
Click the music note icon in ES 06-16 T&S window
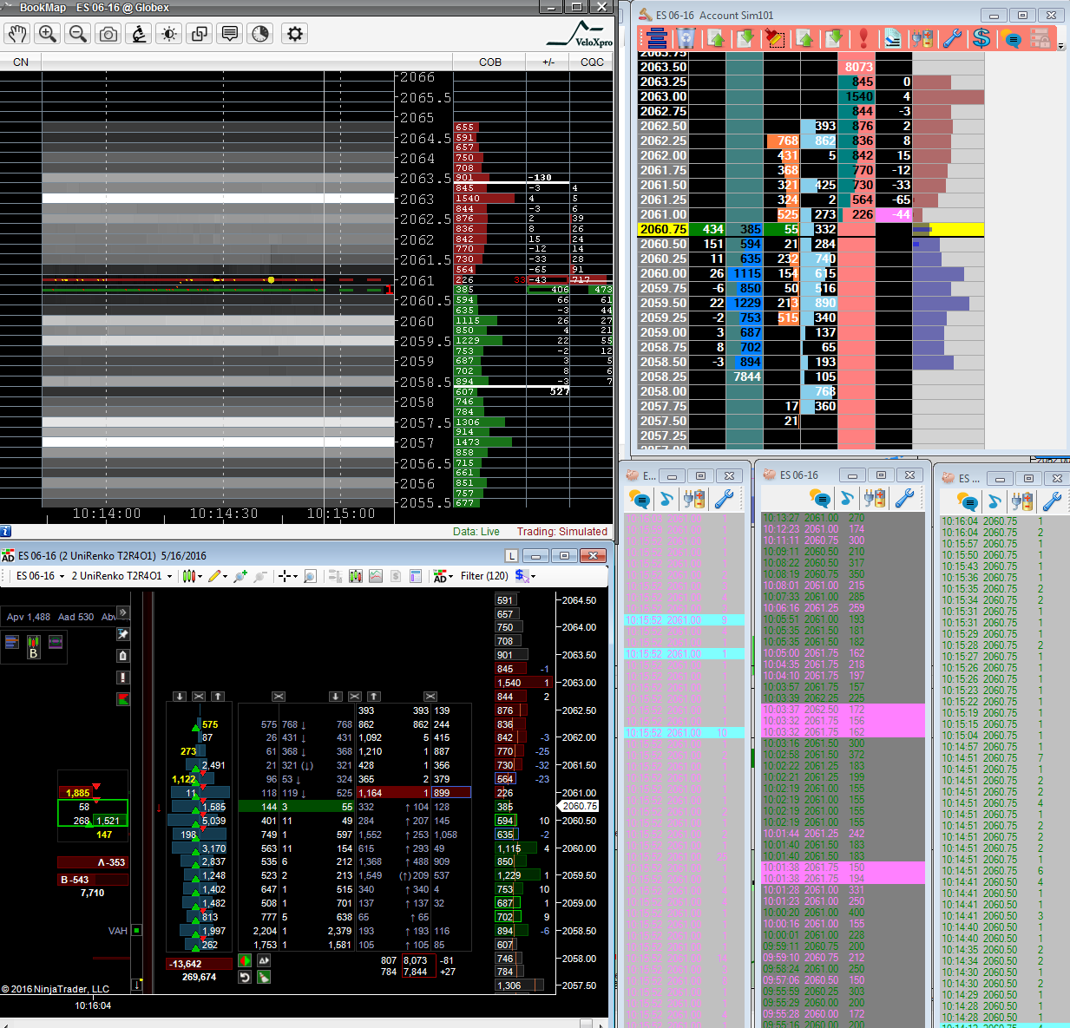tap(847, 498)
